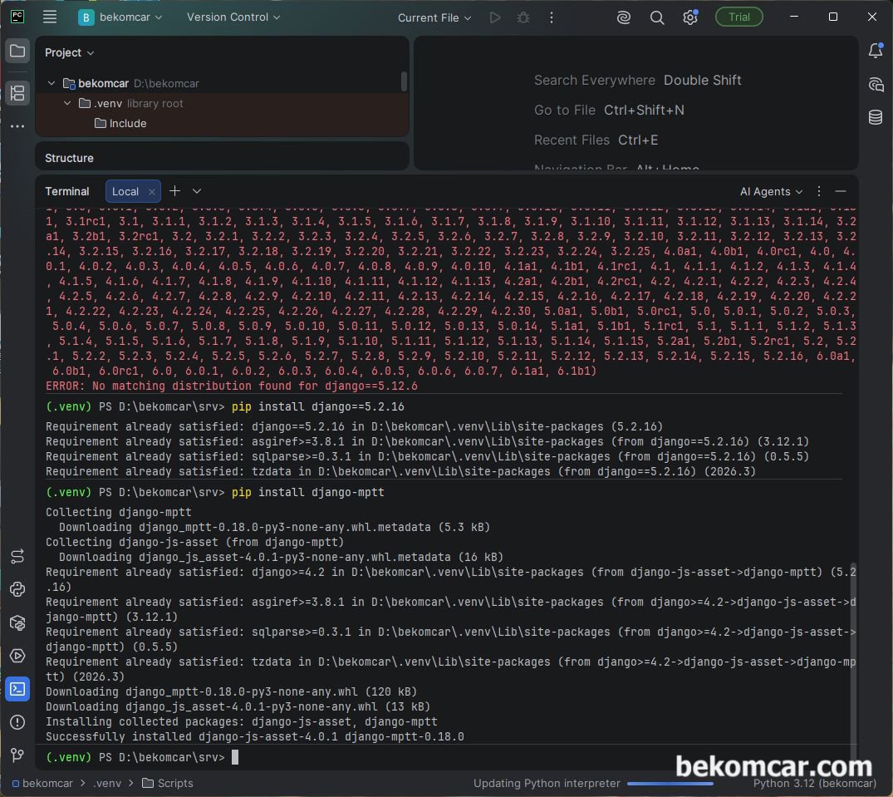
Task: Open IDE settings gear icon
Action: tap(689, 17)
